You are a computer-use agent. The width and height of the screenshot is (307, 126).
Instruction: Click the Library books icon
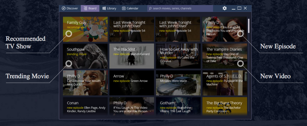[x=104, y=8]
